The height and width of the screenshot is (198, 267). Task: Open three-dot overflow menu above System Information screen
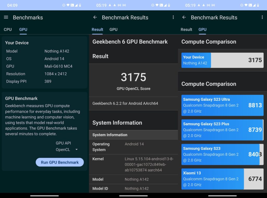(x=173, y=17)
